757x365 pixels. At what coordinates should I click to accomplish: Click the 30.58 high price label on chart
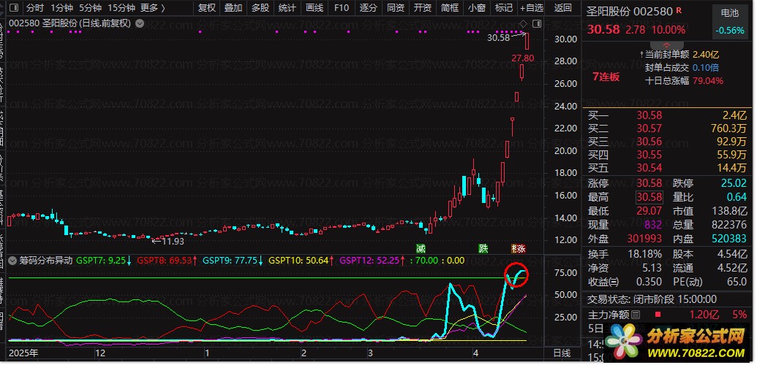499,37
